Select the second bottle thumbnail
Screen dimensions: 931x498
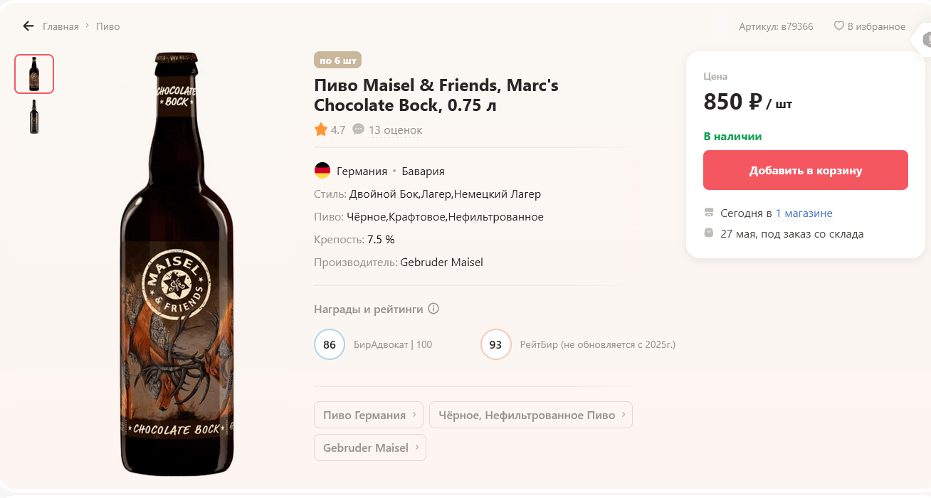click(34, 117)
